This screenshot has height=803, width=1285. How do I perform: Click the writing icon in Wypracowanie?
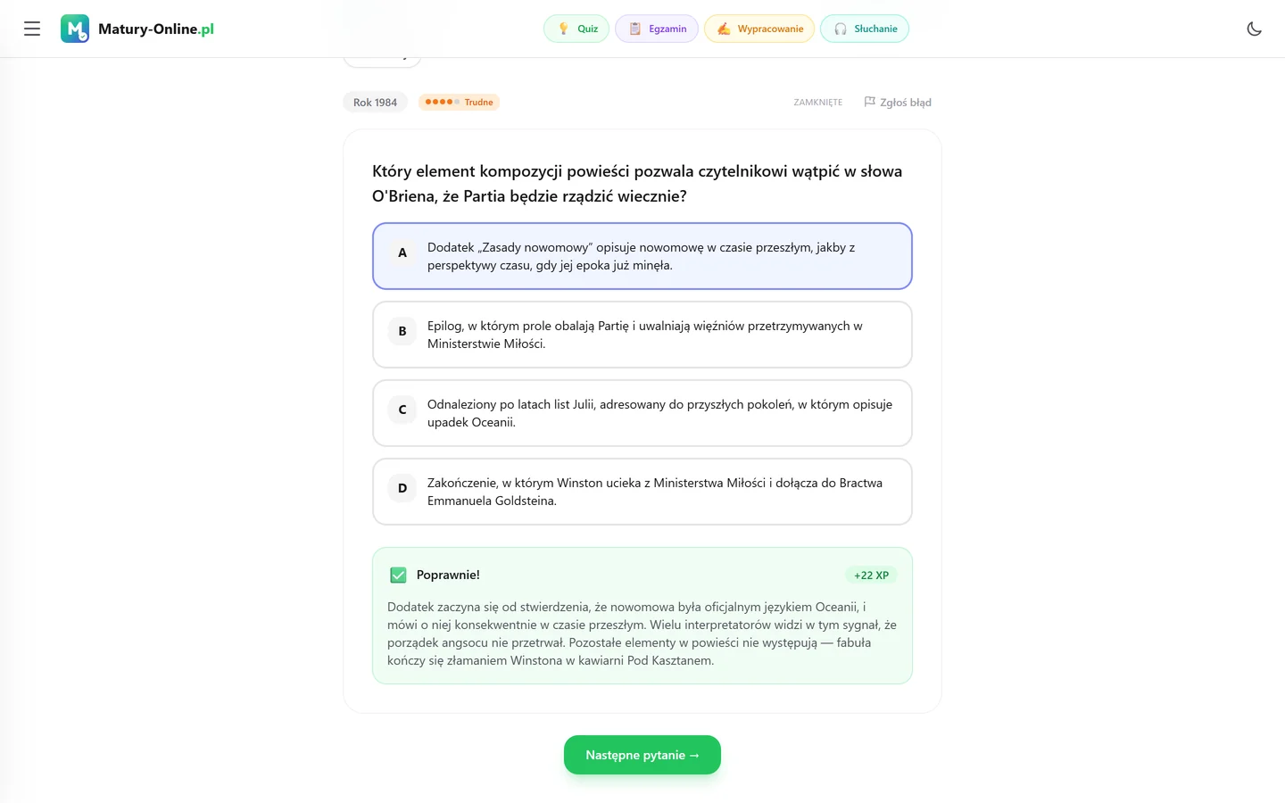(724, 29)
